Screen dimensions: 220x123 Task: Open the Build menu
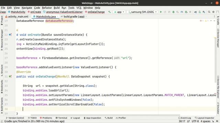pyautogui.click(x=57, y=8)
